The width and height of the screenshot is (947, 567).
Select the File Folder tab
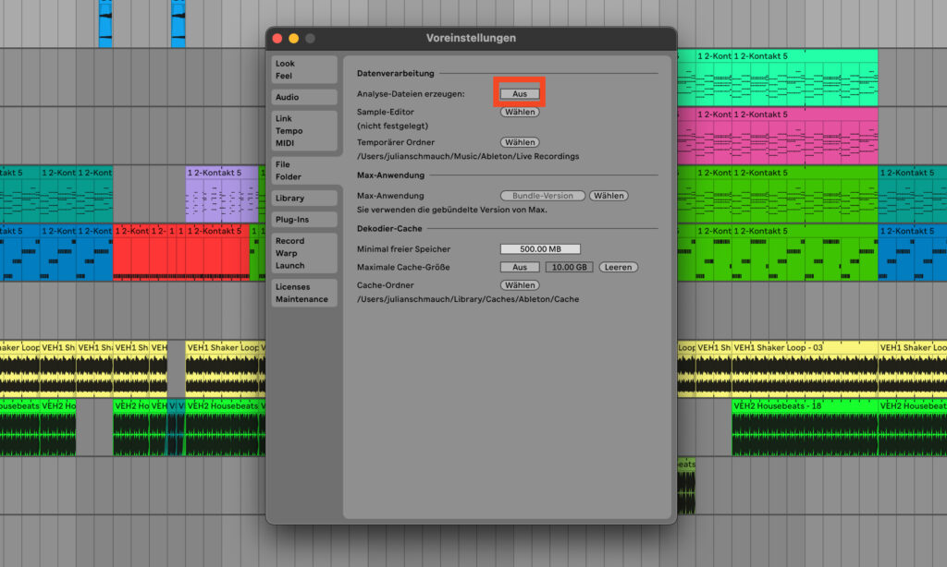[304, 171]
